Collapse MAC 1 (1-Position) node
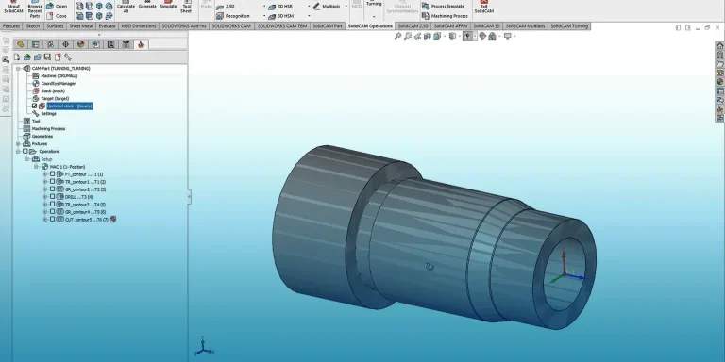Image resolution: width=725 pixels, height=362 pixels. click(x=36, y=167)
